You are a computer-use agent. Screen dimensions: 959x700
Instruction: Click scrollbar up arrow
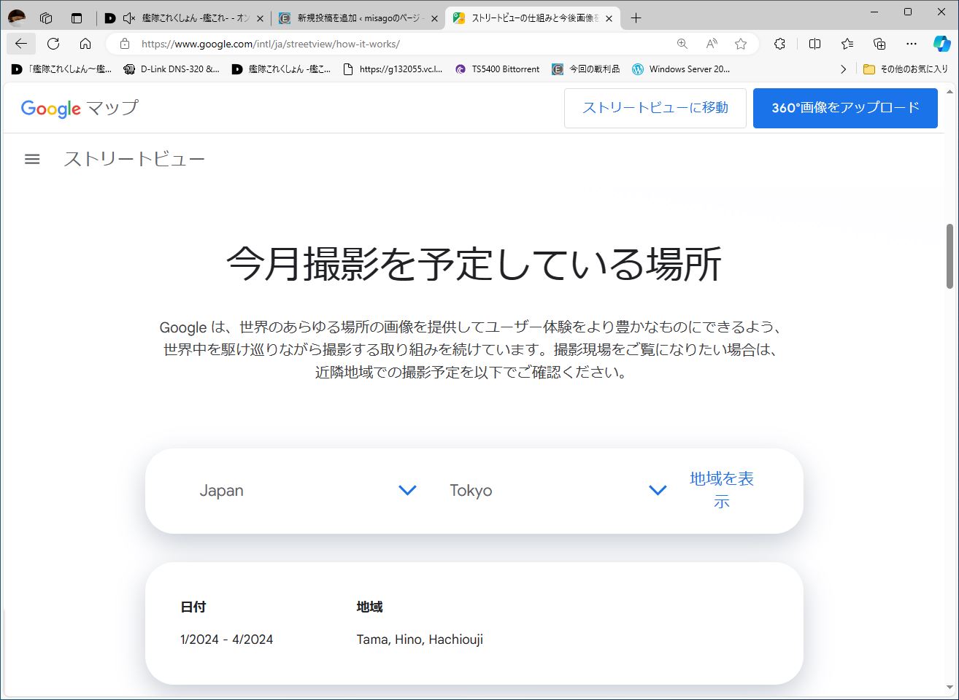(x=950, y=93)
